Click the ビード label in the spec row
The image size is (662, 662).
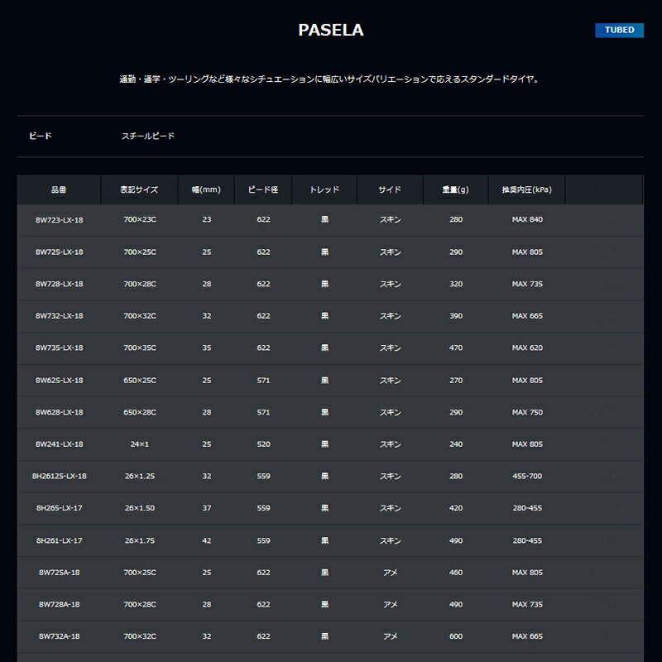(40, 136)
